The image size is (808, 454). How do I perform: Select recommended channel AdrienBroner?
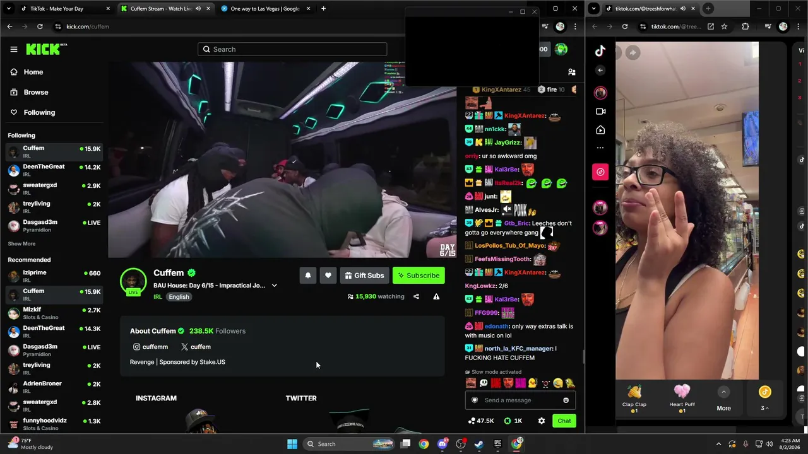point(54,387)
